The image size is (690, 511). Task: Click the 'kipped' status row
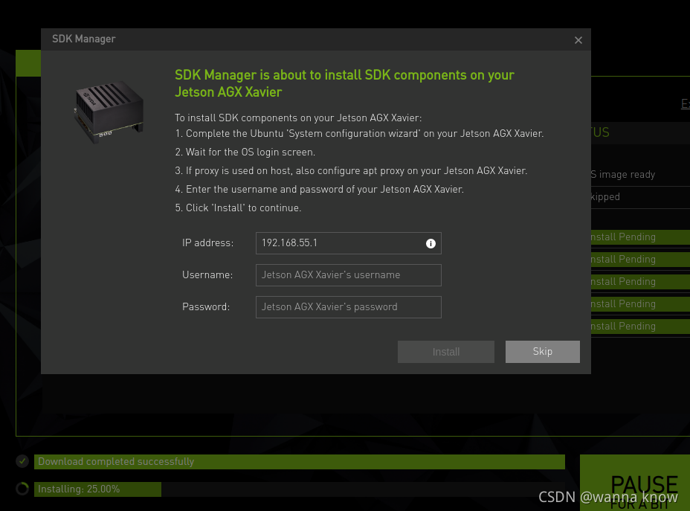click(640, 197)
